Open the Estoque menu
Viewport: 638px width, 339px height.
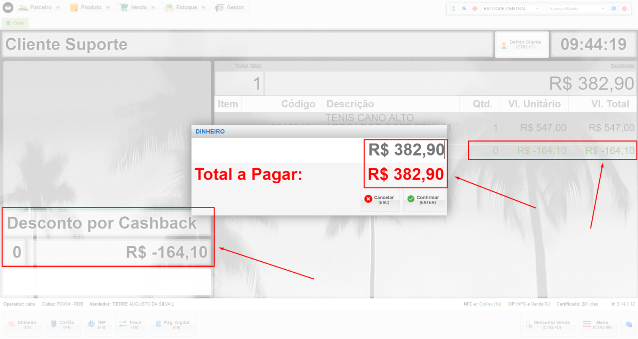click(186, 7)
